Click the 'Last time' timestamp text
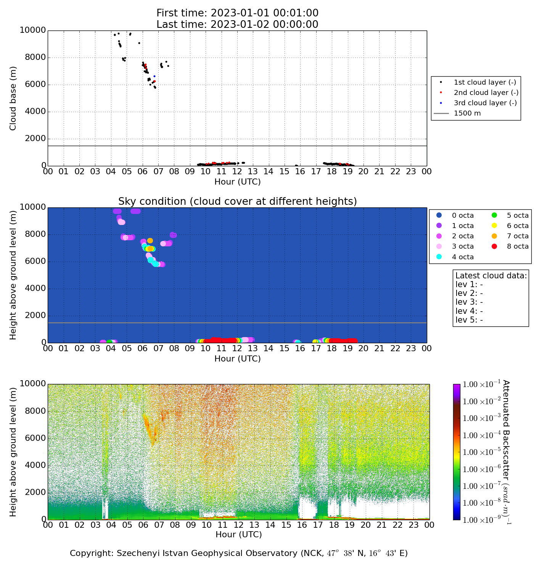534x572 pixels. click(237, 24)
